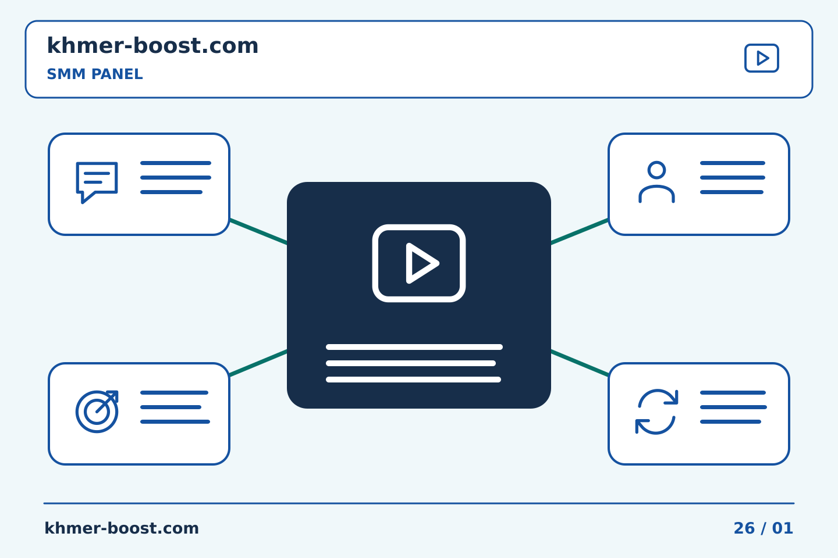
Task: Click the target with arrow icon
Action: 97,412
